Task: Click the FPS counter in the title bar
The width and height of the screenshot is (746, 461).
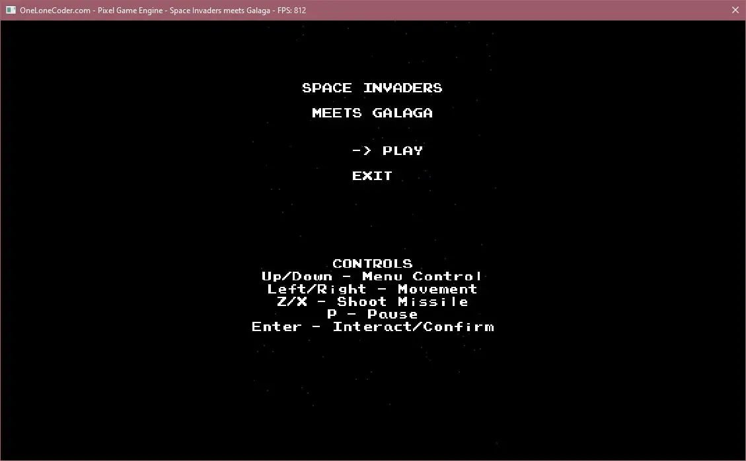Action: coord(291,10)
